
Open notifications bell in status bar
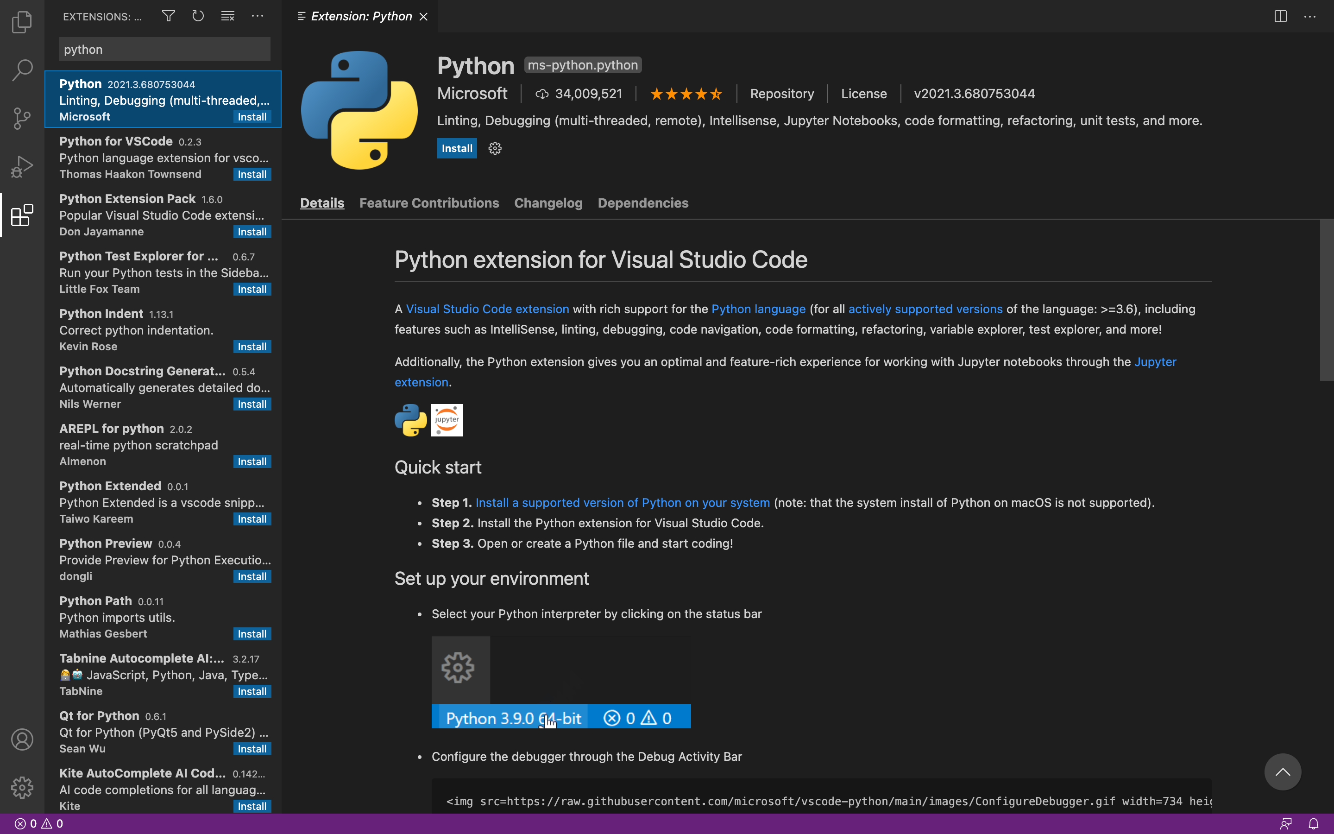[1314, 823]
